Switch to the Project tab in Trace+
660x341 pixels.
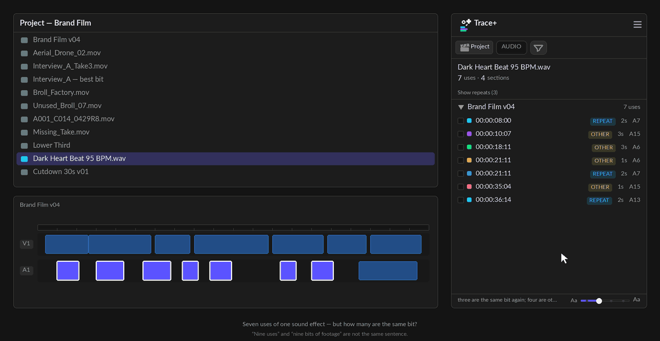point(474,47)
